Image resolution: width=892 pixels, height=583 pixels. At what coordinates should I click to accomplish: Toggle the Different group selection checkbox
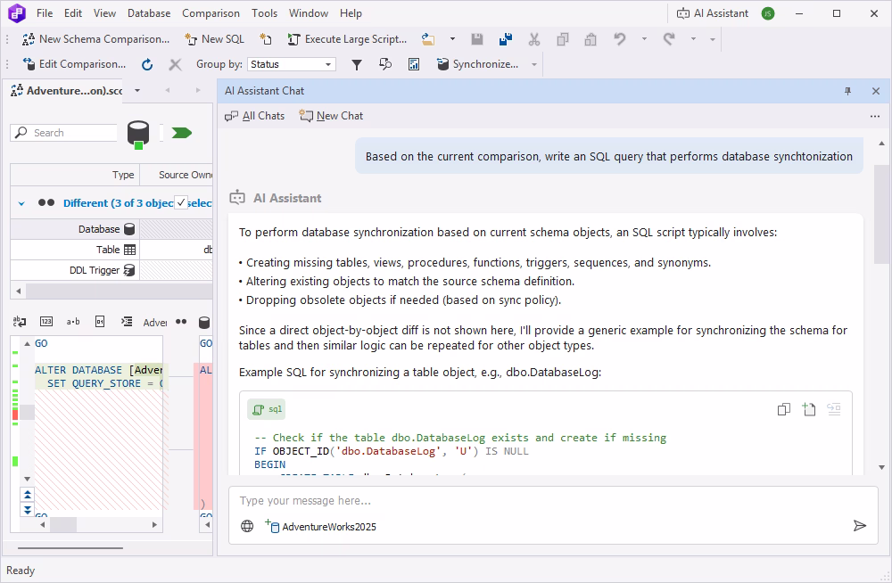[x=181, y=202]
